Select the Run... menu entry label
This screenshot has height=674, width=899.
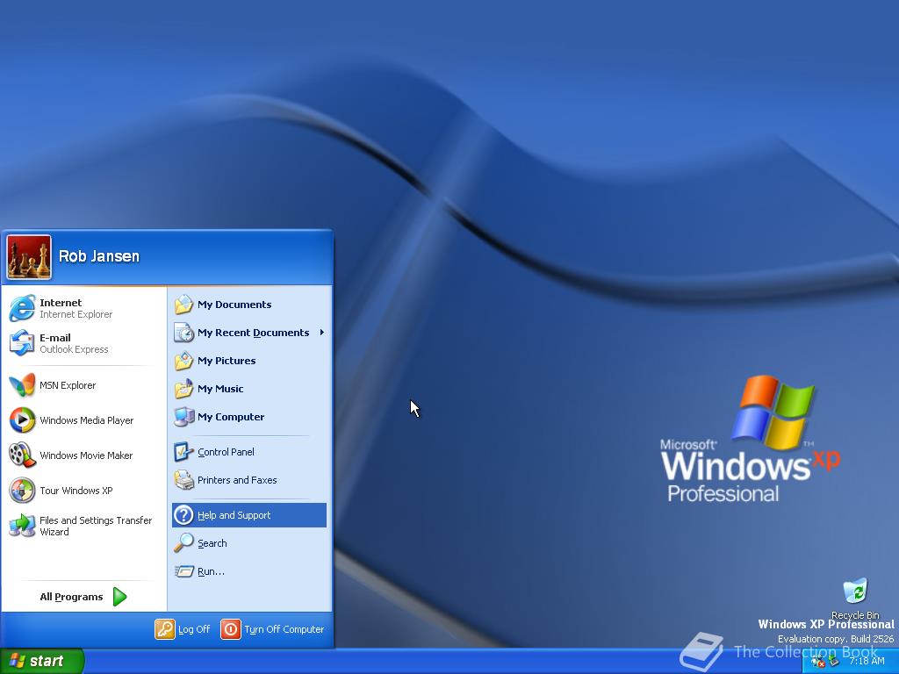click(211, 571)
